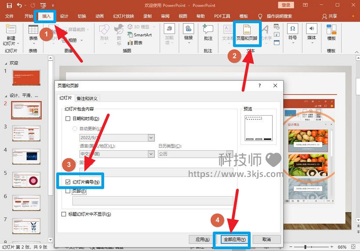Click fit slide to window icon

(353, 247)
